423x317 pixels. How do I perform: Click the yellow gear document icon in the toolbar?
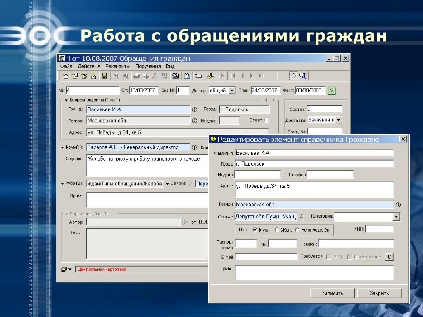tap(210, 76)
